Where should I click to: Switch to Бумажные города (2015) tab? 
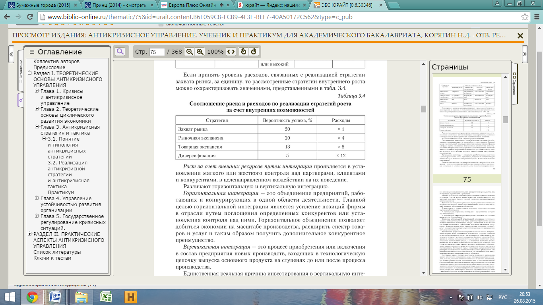pos(42,6)
